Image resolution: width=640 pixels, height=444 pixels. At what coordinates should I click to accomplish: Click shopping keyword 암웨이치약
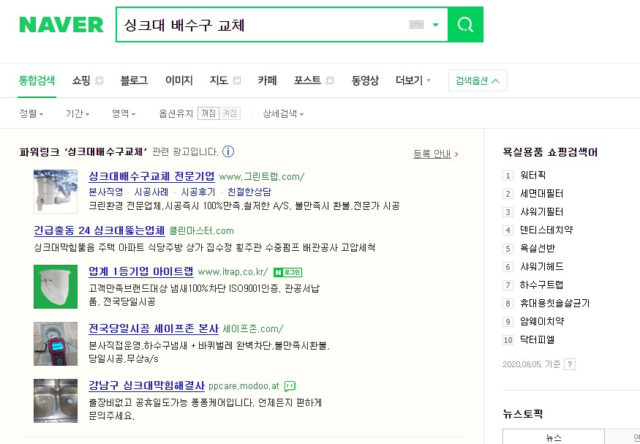pos(542,321)
